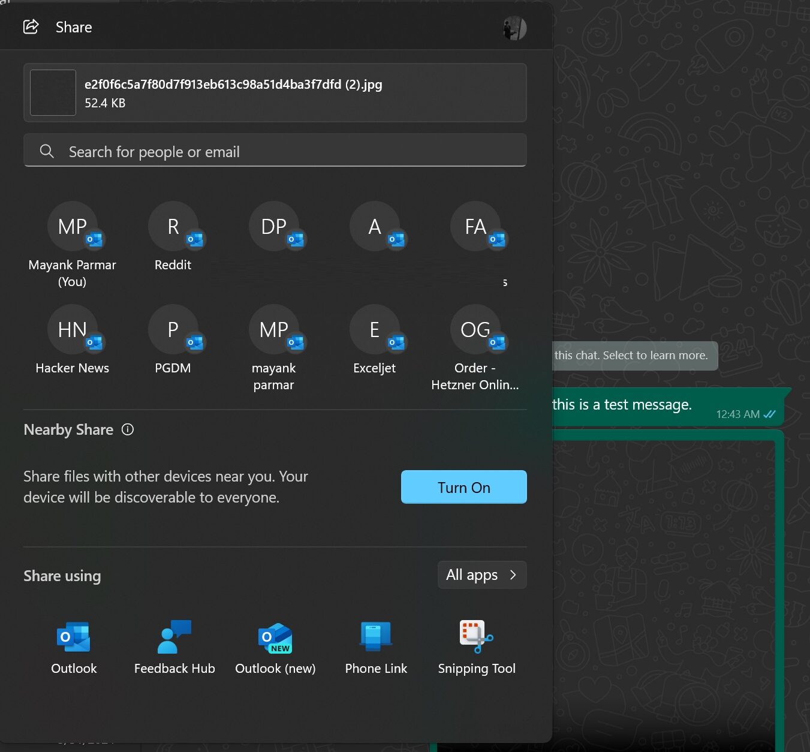
Task: Select the DP contact avatar
Action: tap(274, 227)
